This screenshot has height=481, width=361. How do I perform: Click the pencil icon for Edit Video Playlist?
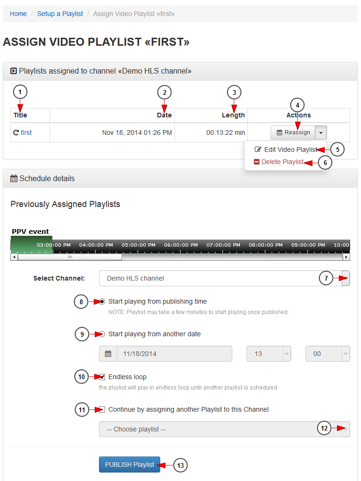258,149
